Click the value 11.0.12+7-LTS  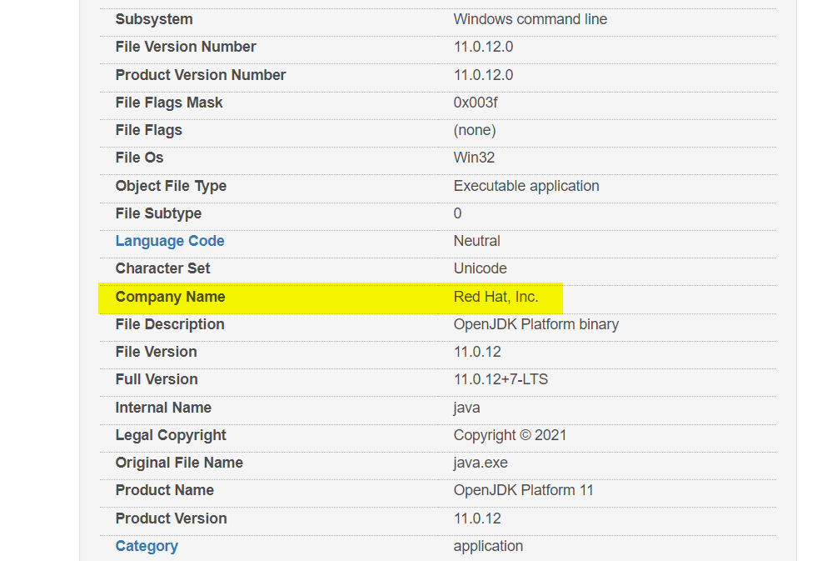tap(501, 379)
